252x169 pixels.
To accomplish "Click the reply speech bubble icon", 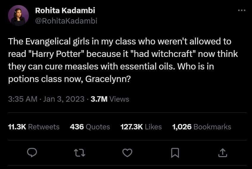I will 32,153.
